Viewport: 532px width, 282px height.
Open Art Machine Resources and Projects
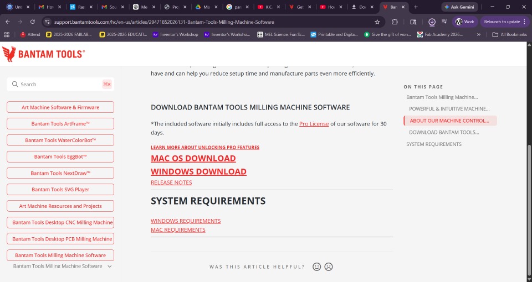pos(60,206)
